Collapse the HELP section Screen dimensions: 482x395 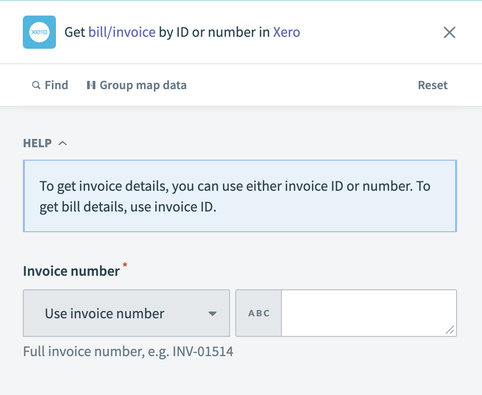[45, 143]
